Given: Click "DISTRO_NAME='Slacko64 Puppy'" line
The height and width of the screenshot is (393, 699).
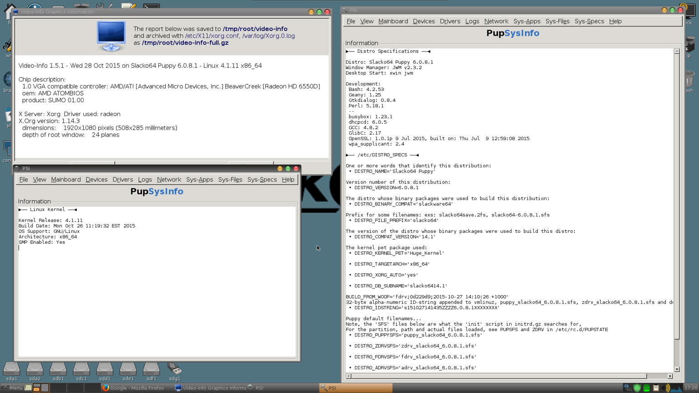Looking at the screenshot, I should coord(395,171).
